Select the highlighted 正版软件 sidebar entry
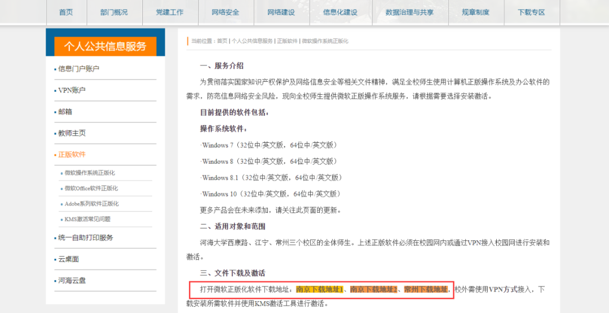Screen dimensions: 609x313 tap(72, 155)
